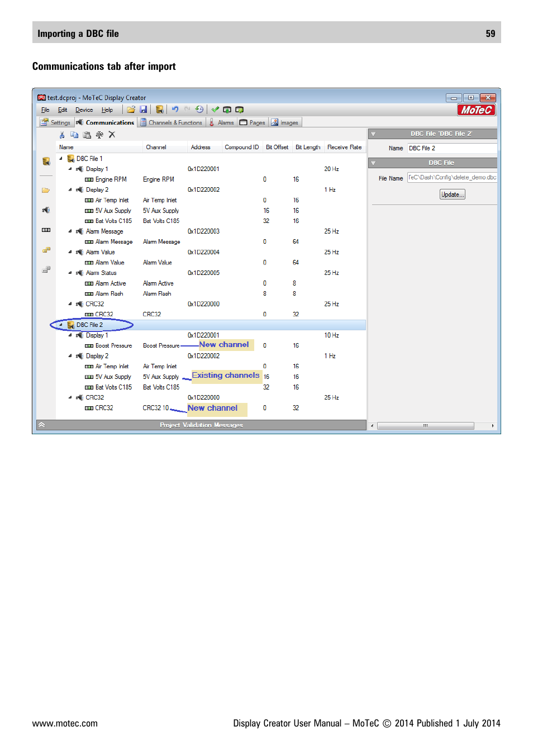Switch to the Alarms tab
The height and width of the screenshot is (755, 533).
[x=222, y=122]
